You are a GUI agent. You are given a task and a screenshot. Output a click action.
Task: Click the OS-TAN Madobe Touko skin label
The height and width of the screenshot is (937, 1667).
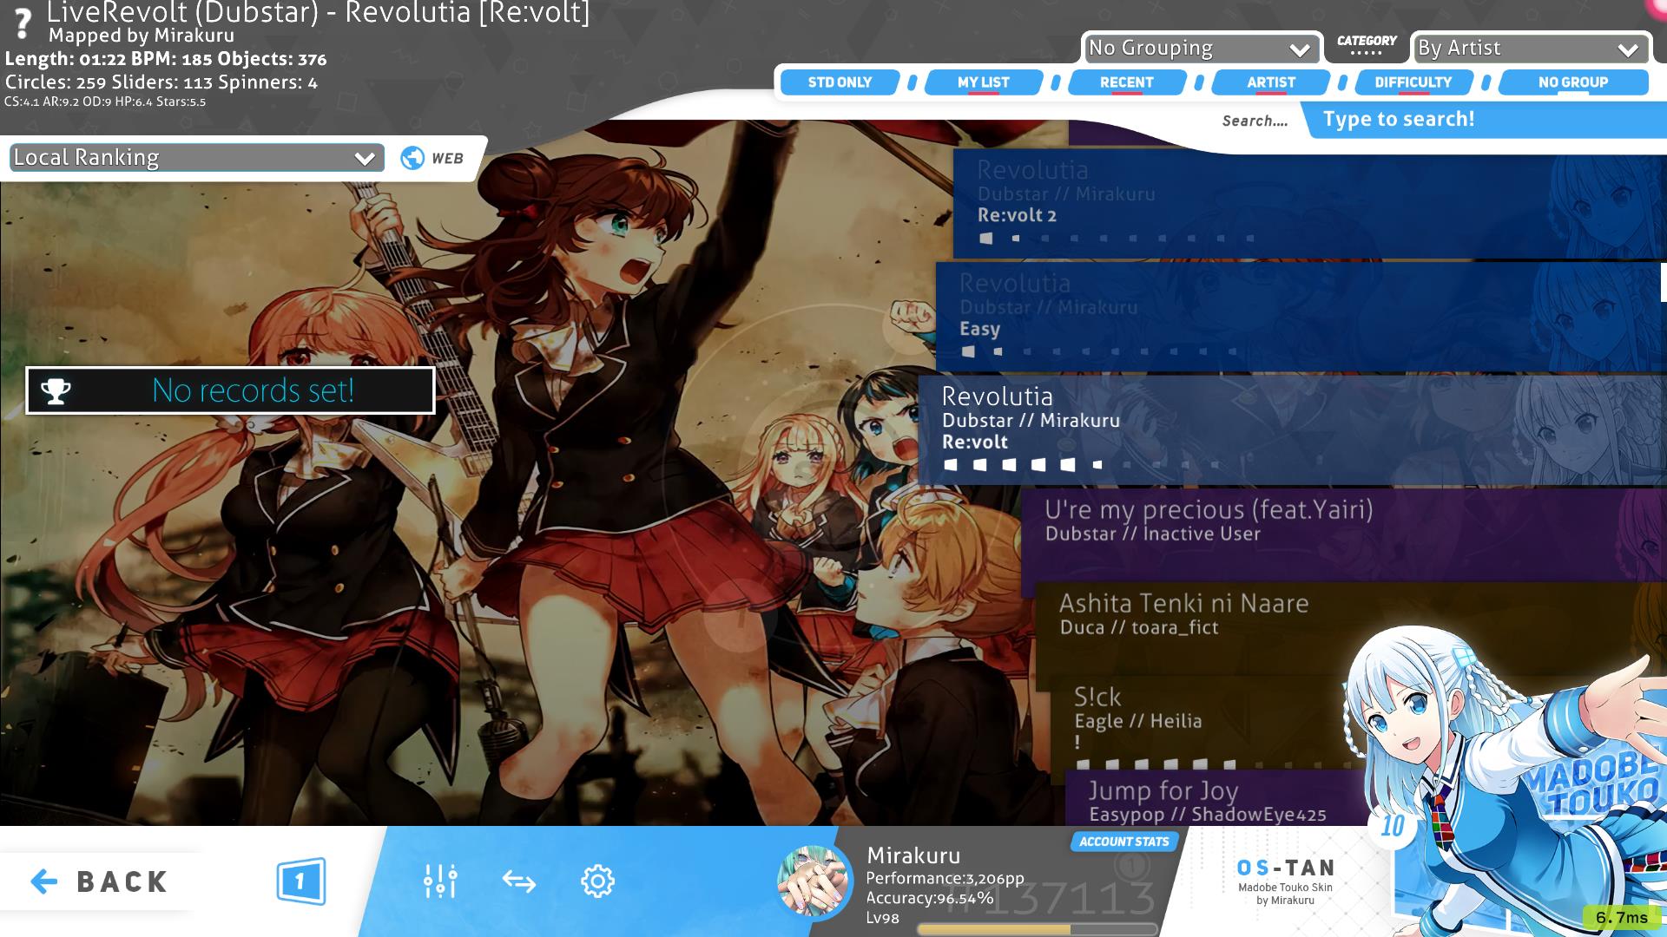point(1285,881)
